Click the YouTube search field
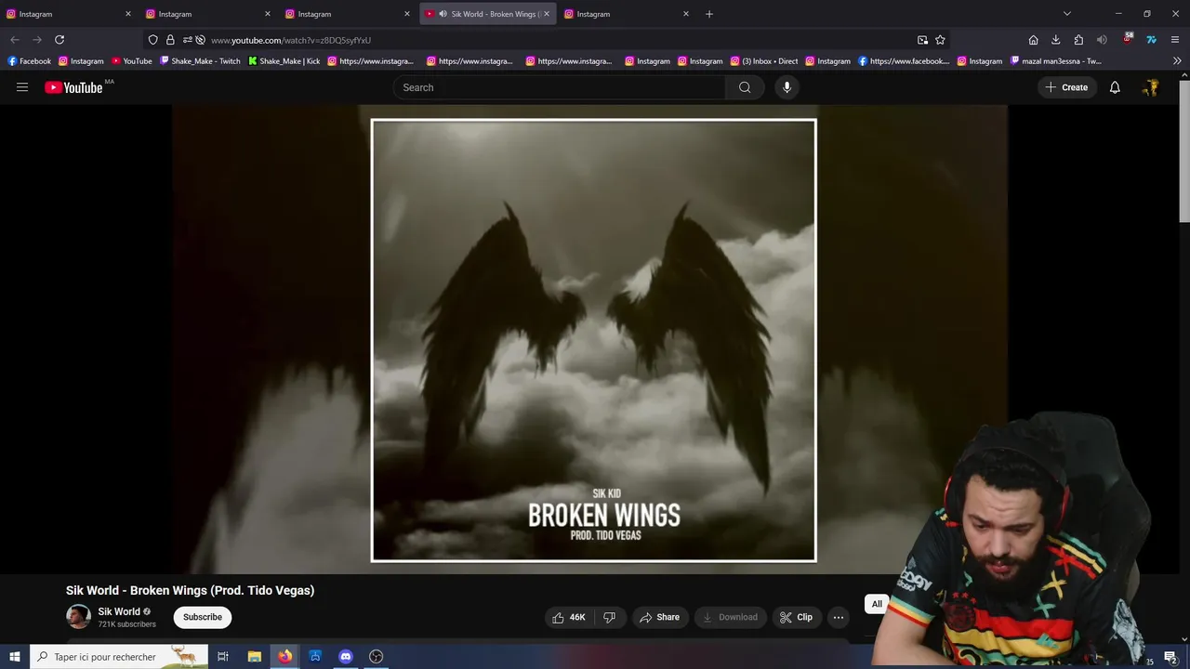This screenshot has width=1190, height=669. [559, 87]
